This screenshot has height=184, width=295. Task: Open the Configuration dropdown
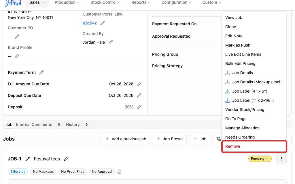point(176,2)
